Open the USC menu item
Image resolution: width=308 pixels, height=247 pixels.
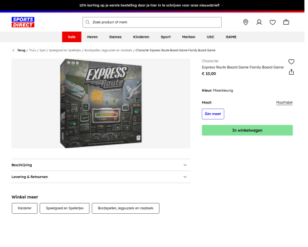pos(211,37)
